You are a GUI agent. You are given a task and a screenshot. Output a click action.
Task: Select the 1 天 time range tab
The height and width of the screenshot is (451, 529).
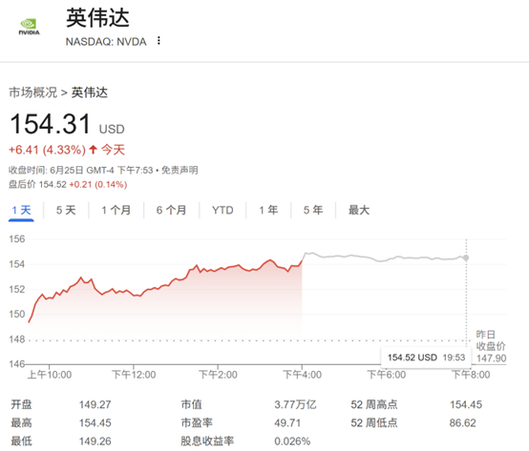tap(21, 211)
